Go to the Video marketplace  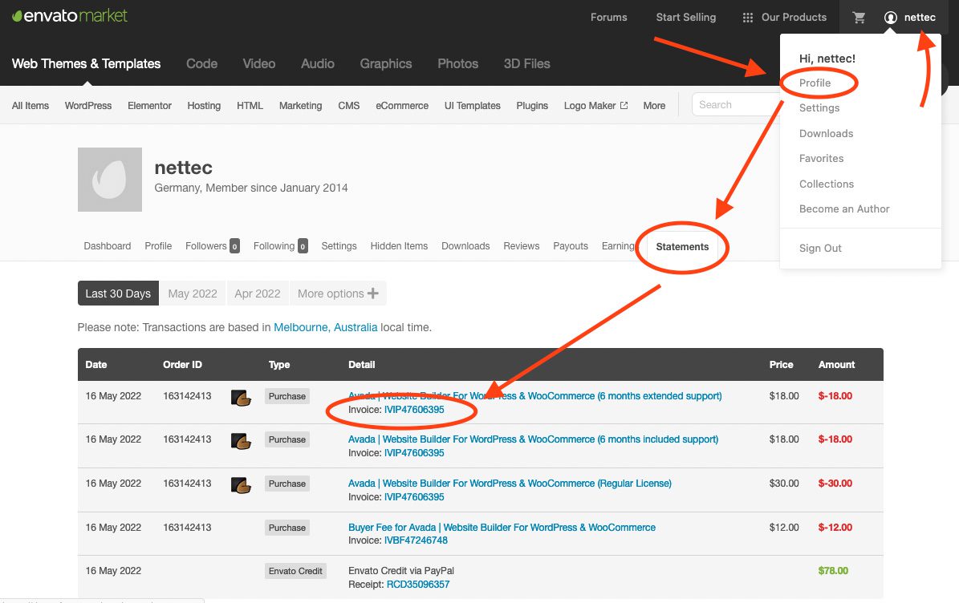coord(258,64)
